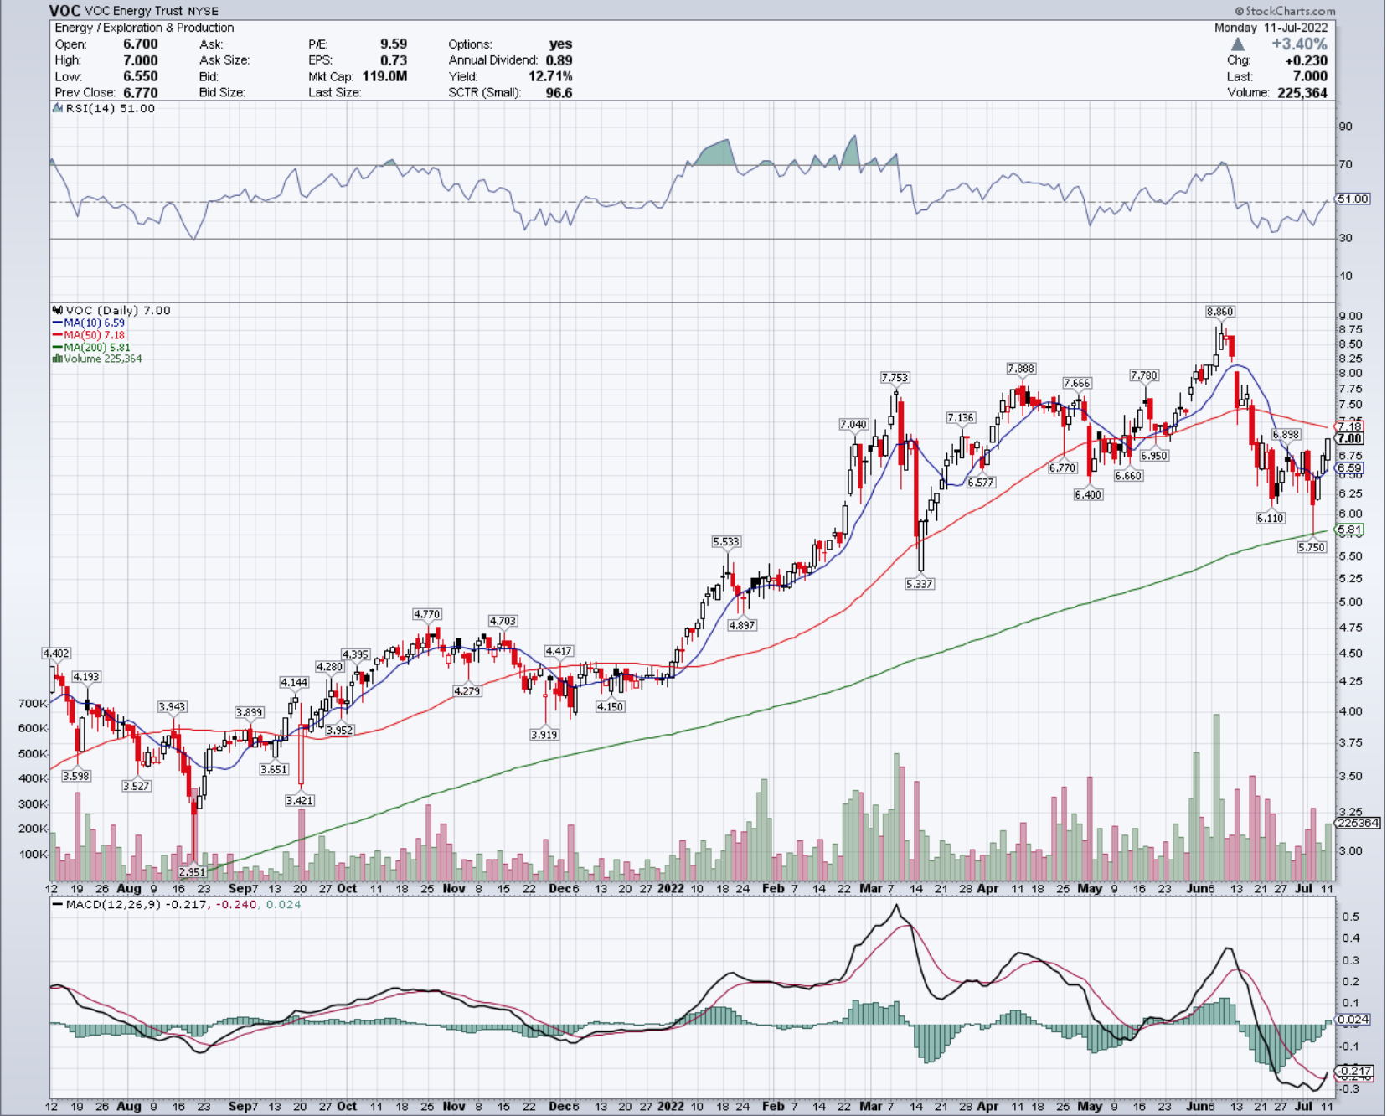
Task: Click the Yield value 12.71%
Action: point(550,76)
